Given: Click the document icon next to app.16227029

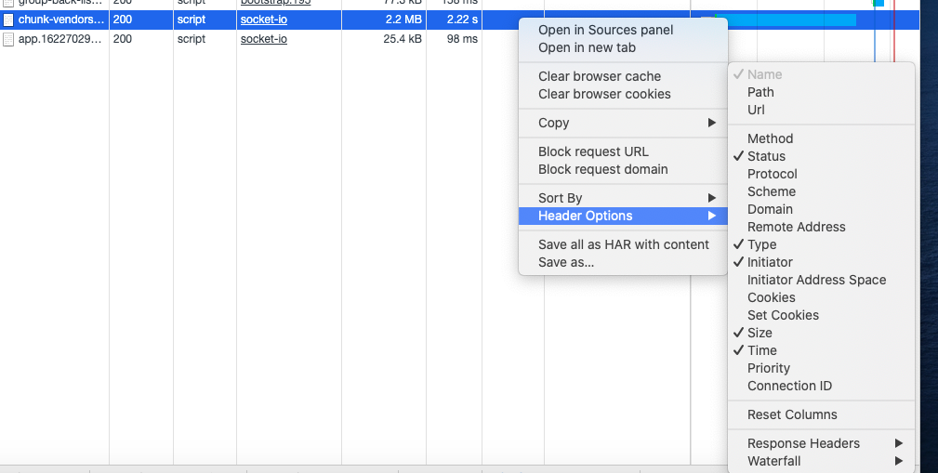Looking at the screenshot, I should pos(7,39).
